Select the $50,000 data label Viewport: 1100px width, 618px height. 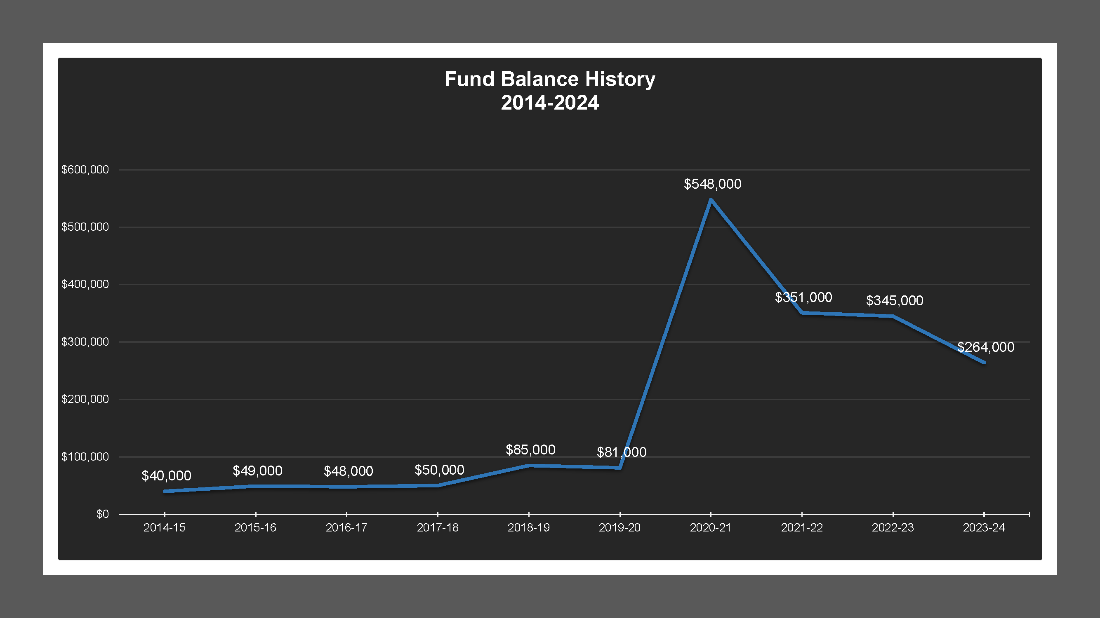click(439, 470)
